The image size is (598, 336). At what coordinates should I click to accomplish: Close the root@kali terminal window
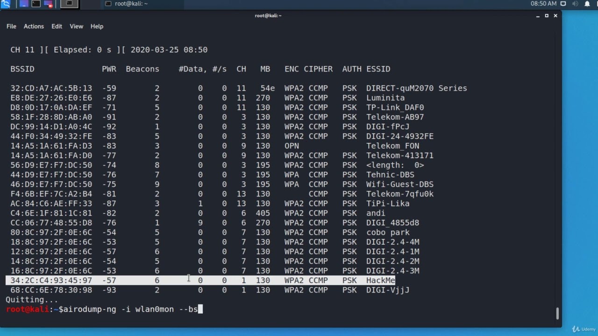[555, 15]
